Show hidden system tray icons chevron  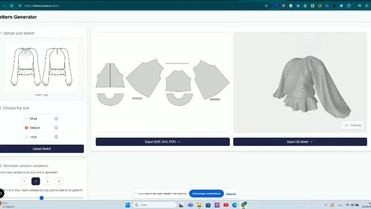pos(325,205)
